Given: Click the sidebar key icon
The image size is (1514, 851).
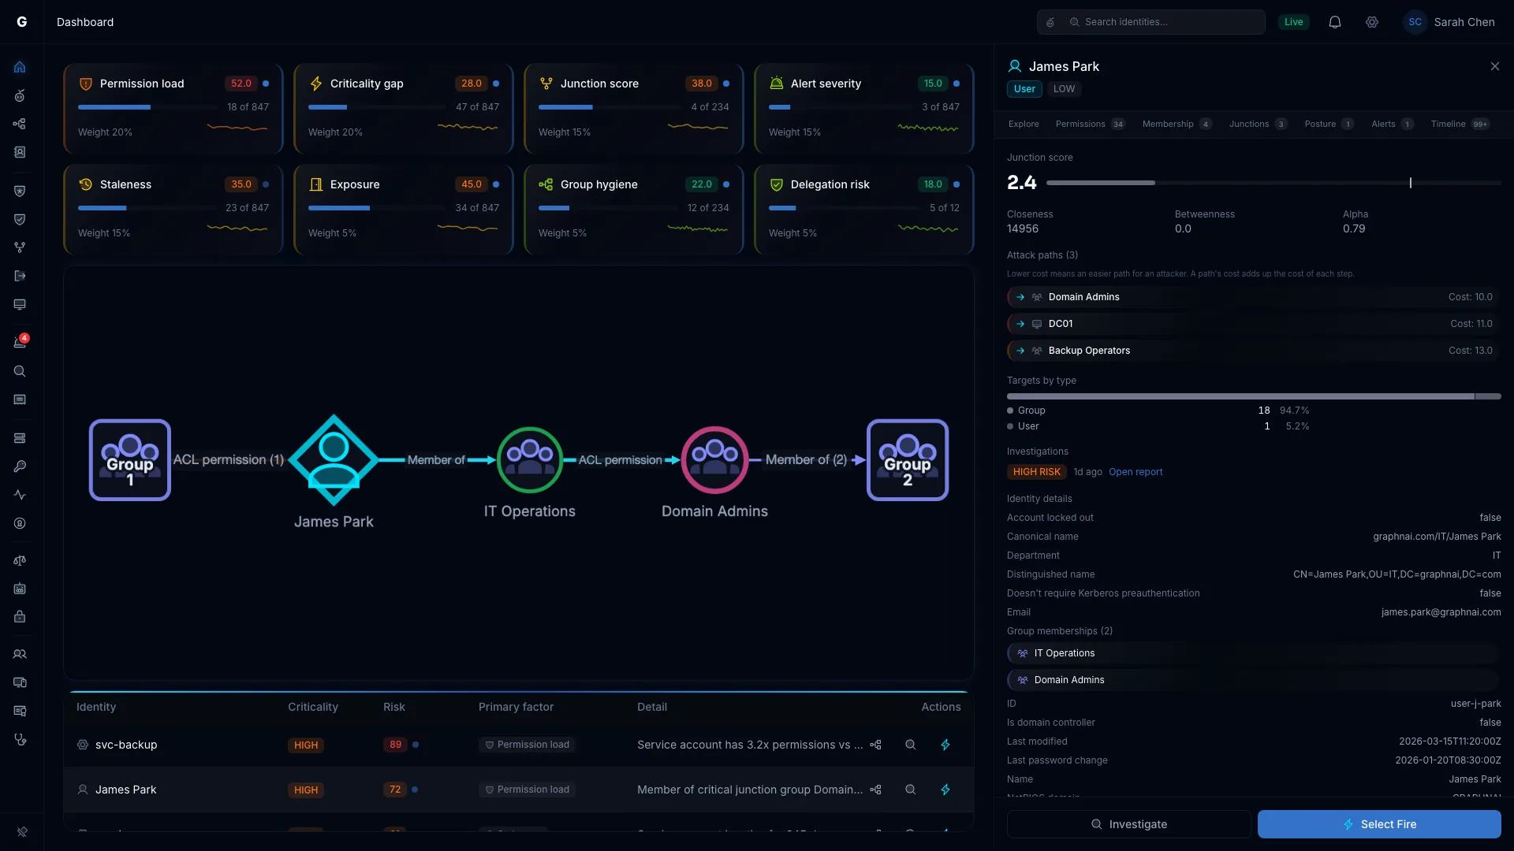Looking at the screenshot, I should click(x=20, y=466).
